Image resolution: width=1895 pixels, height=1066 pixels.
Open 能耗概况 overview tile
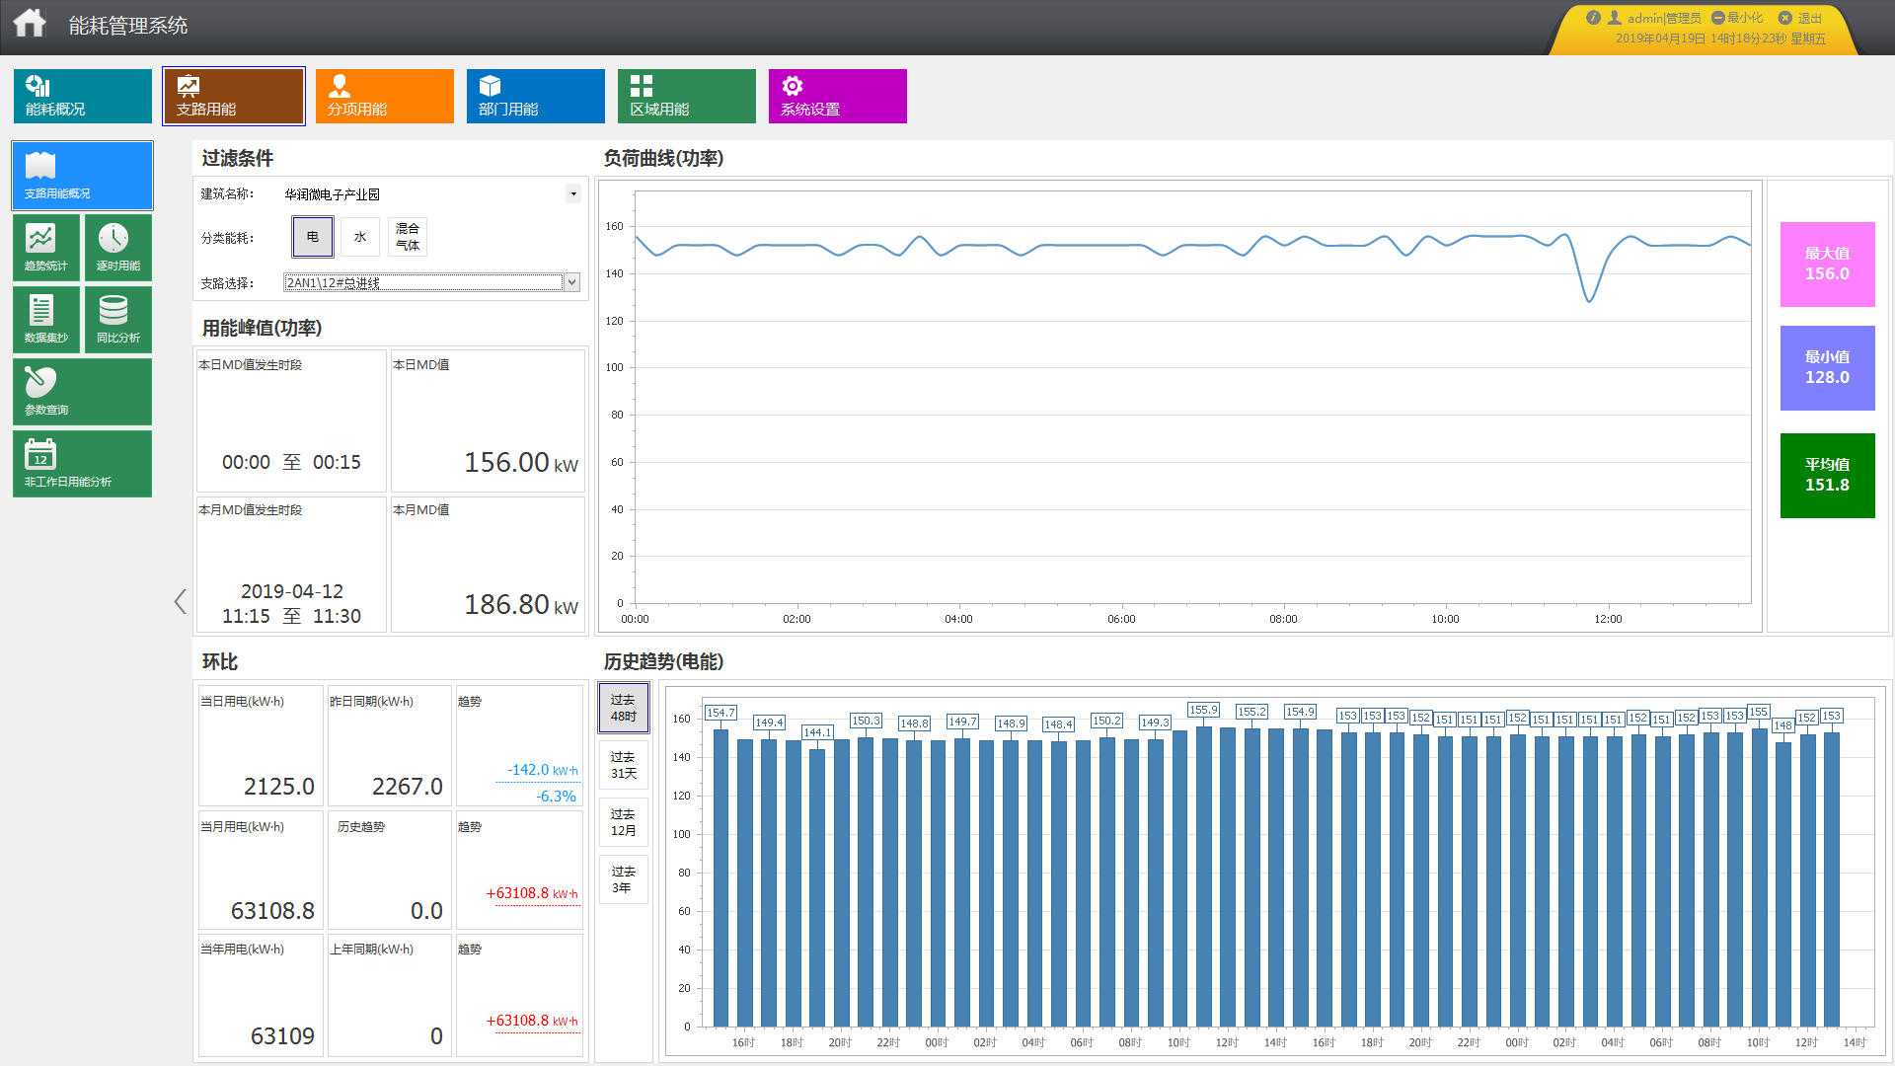(83, 96)
